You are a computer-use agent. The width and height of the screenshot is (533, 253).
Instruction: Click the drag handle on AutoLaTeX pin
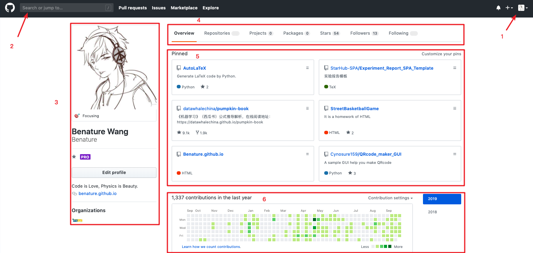click(x=307, y=68)
